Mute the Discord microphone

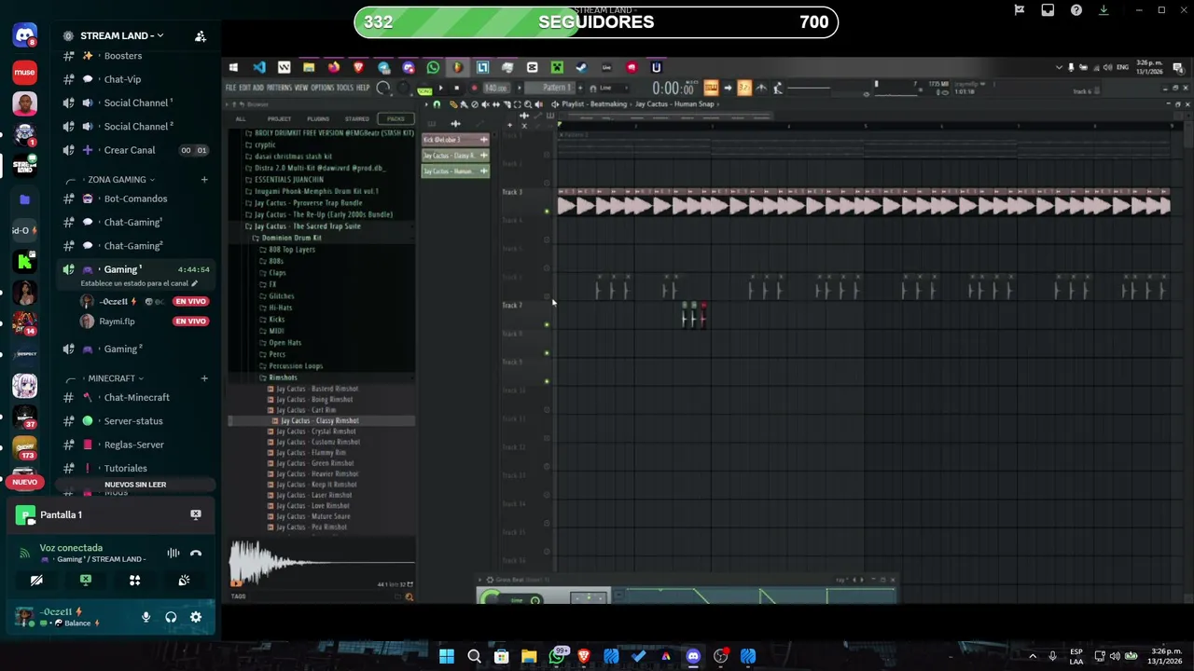point(146,617)
